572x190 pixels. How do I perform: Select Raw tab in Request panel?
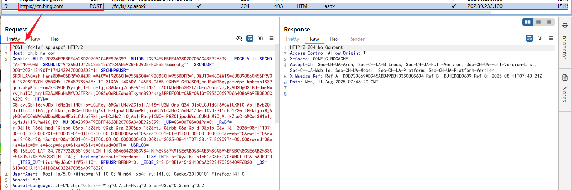[35, 39]
